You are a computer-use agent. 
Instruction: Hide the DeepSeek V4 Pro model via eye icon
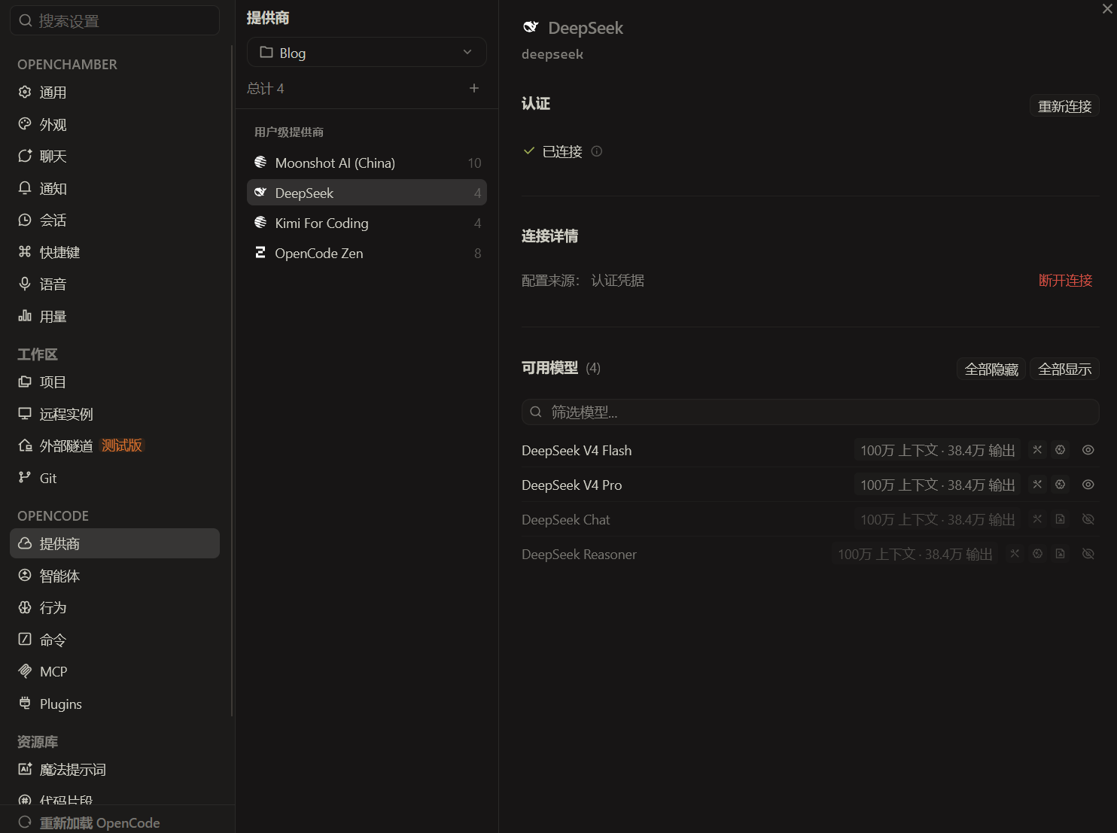(x=1088, y=485)
